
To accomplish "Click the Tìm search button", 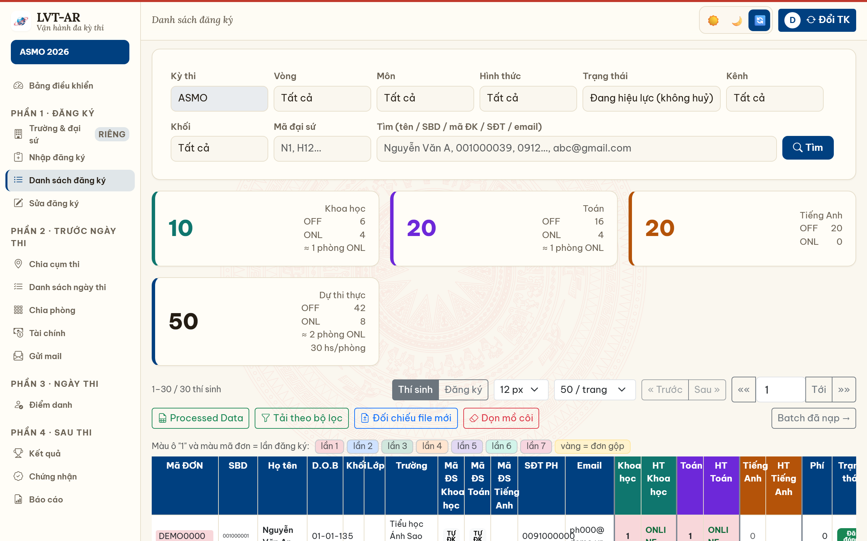I will point(807,148).
